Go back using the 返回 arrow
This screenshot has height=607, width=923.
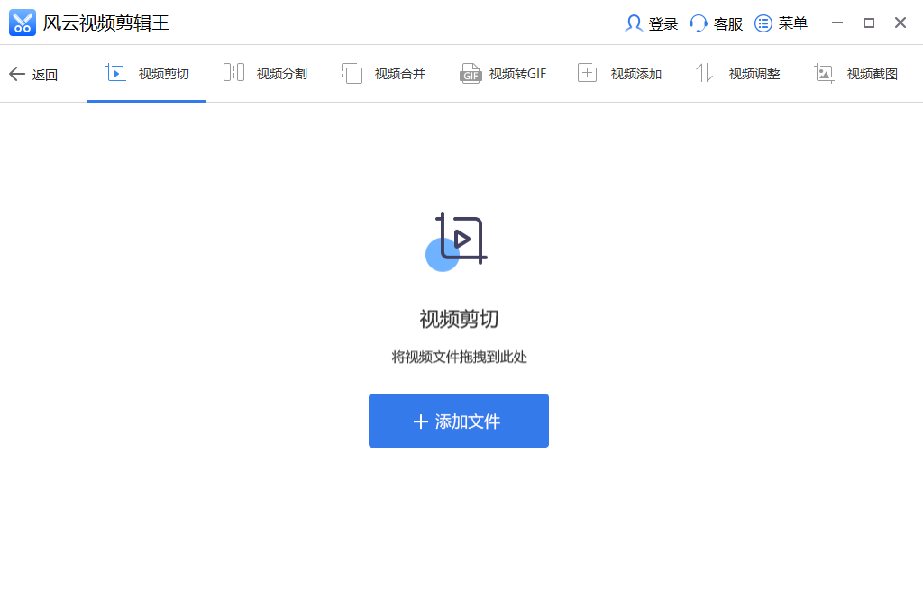pyautogui.click(x=34, y=74)
